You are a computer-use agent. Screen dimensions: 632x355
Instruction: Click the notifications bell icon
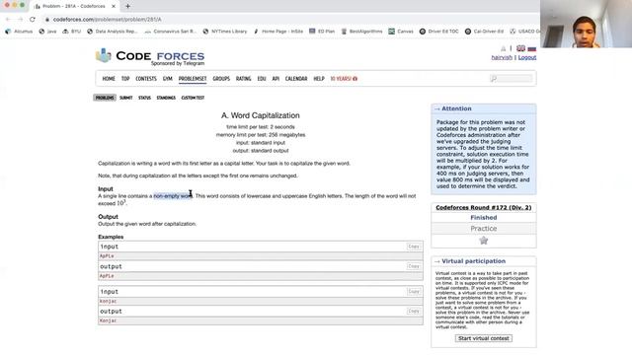coord(503,48)
